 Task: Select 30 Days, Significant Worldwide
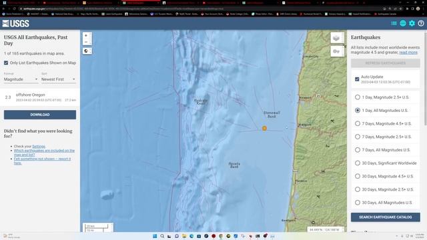358,163
